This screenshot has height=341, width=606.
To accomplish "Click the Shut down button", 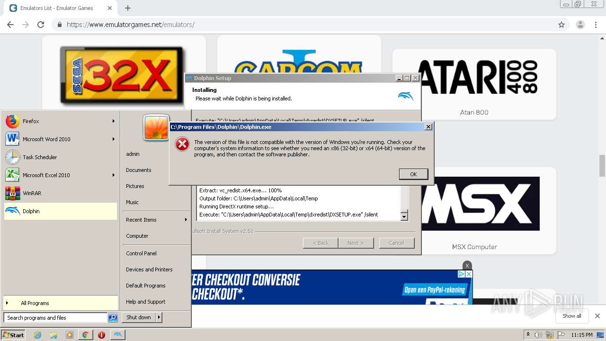I will pyautogui.click(x=139, y=317).
